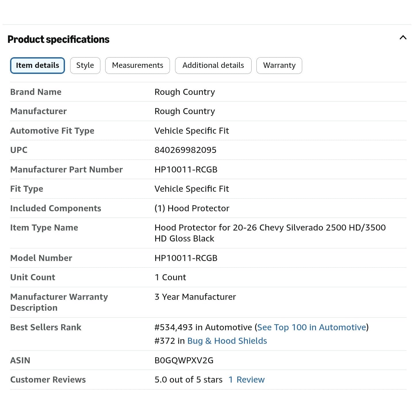Open the Bug & Hood Shields category link

coord(227,341)
